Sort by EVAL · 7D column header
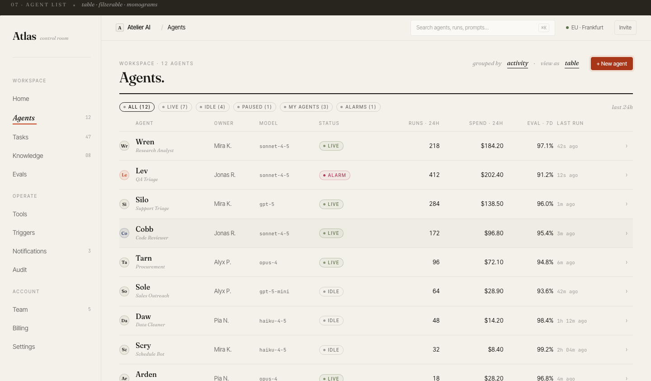Viewport: 651px width, 381px height. click(540, 123)
